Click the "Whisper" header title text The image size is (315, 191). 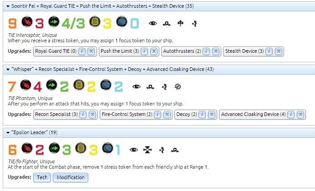coord(112,70)
